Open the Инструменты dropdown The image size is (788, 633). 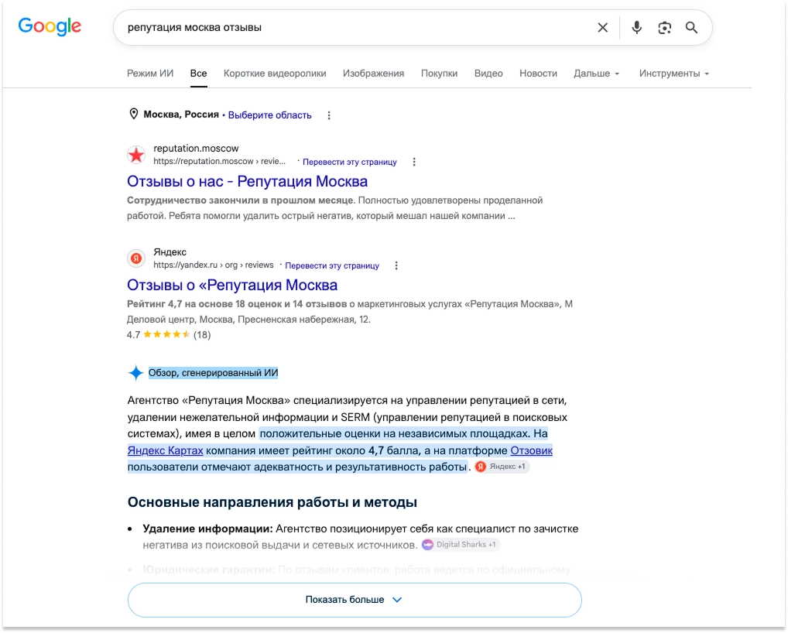click(674, 74)
